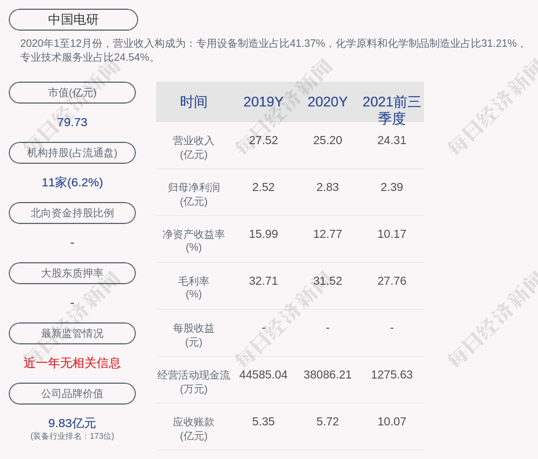Image resolution: width=538 pixels, height=459 pixels.
Task: Select the 北向资金持股比例 pill
Action: [72, 213]
